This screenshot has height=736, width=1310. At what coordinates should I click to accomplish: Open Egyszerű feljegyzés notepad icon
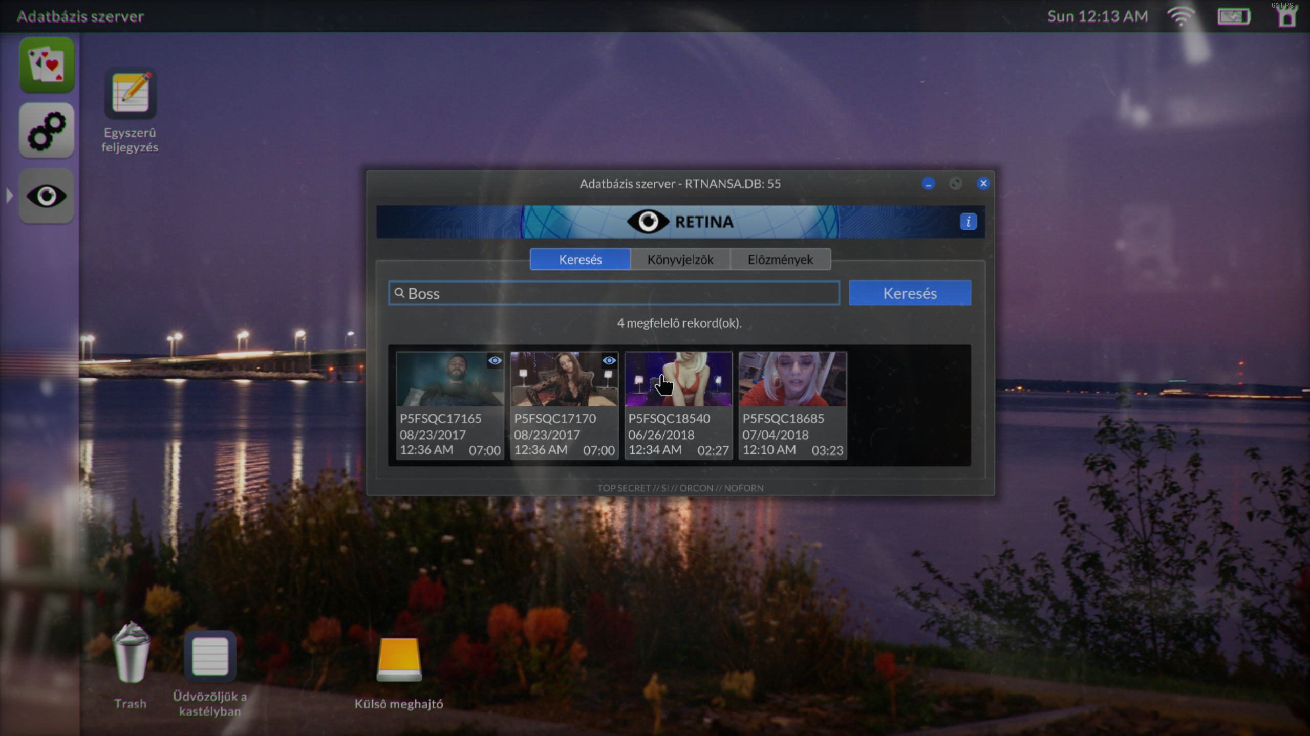coord(131,94)
